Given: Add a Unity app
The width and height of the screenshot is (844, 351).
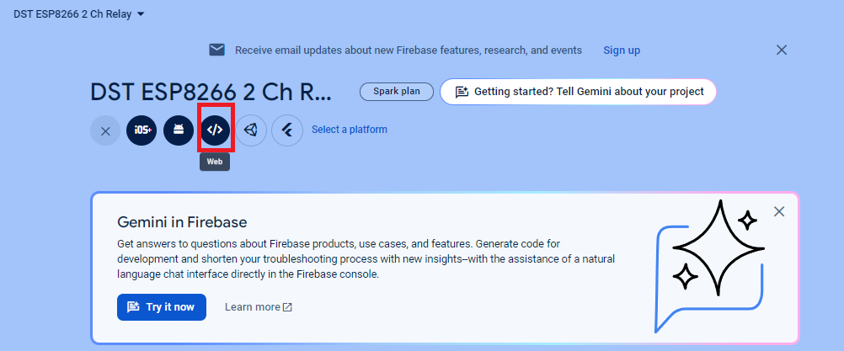Looking at the screenshot, I should tap(251, 130).
